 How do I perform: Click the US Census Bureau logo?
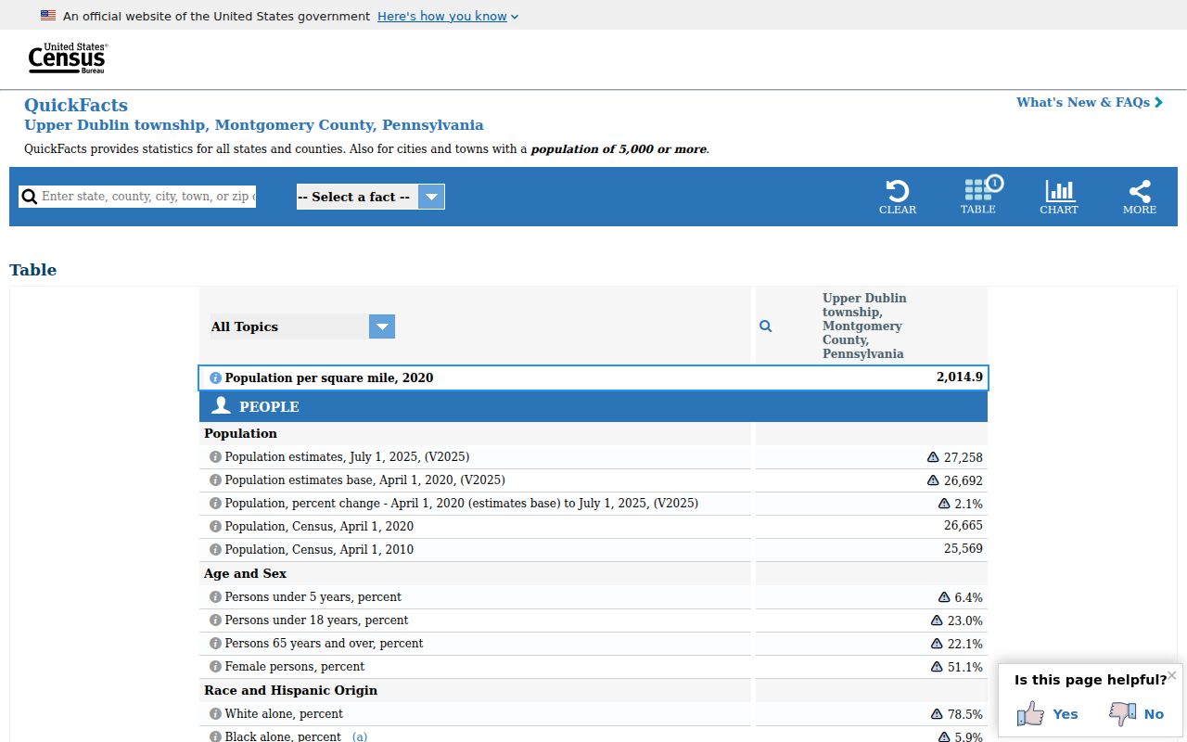(68, 58)
